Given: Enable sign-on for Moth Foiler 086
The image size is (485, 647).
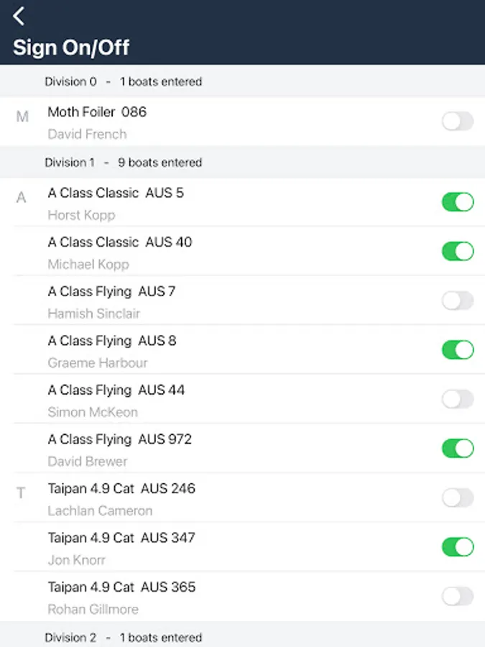Looking at the screenshot, I should [x=458, y=121].
